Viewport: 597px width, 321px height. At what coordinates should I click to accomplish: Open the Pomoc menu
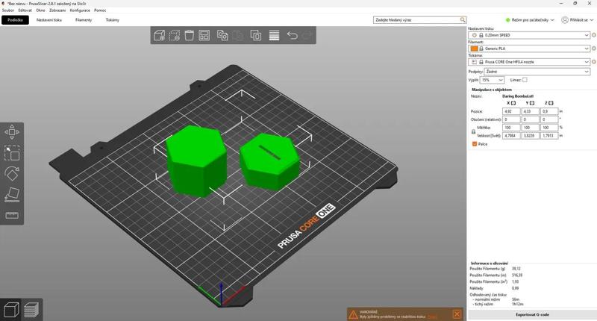pyautogui.click(x=100, y=10)
